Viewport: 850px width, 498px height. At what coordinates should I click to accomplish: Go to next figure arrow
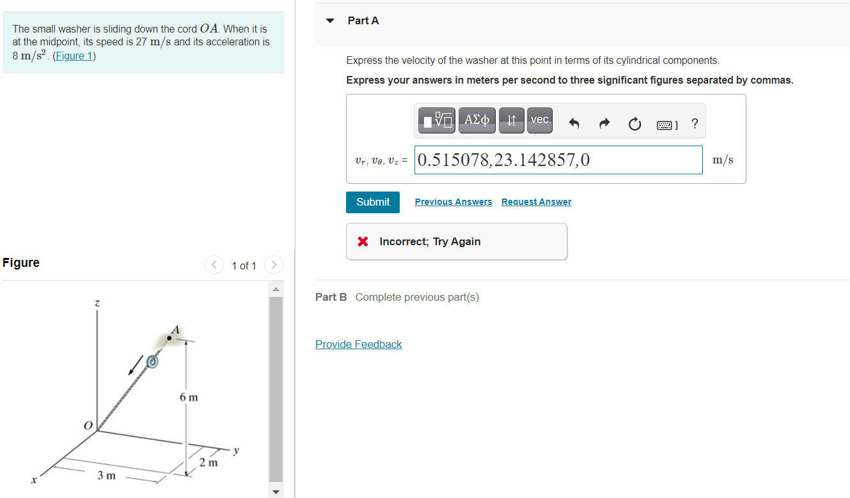point(273,264)
